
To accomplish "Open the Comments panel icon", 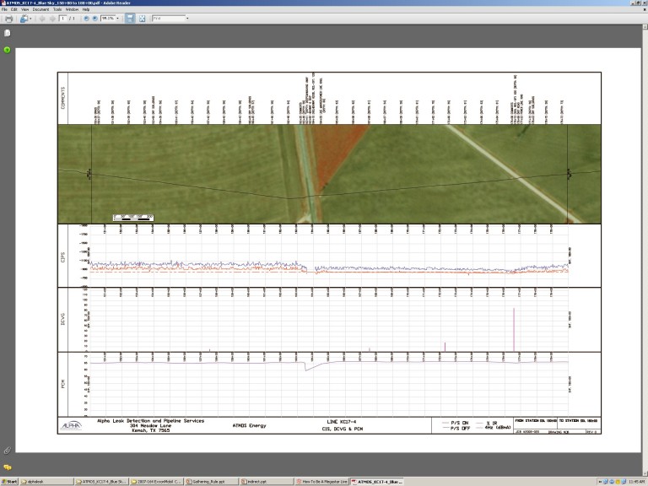I will pyautogui.click(x=7, y=467).
